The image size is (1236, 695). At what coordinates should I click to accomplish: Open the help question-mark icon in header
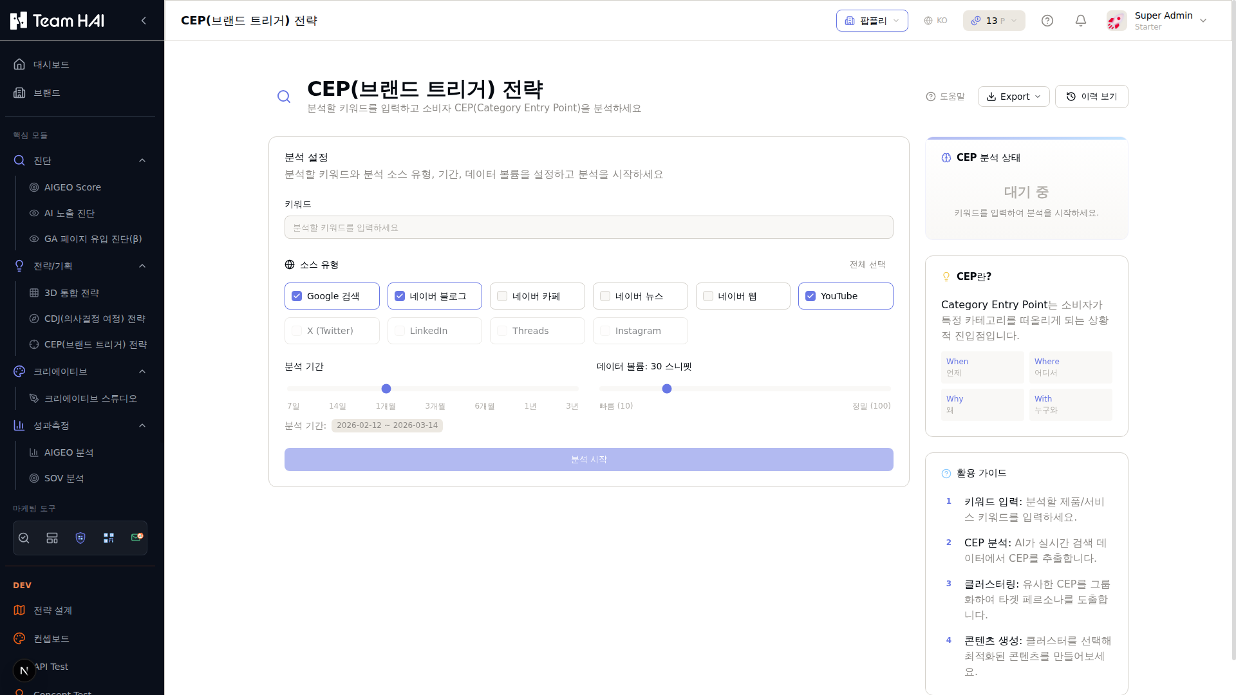(1047, 21)
